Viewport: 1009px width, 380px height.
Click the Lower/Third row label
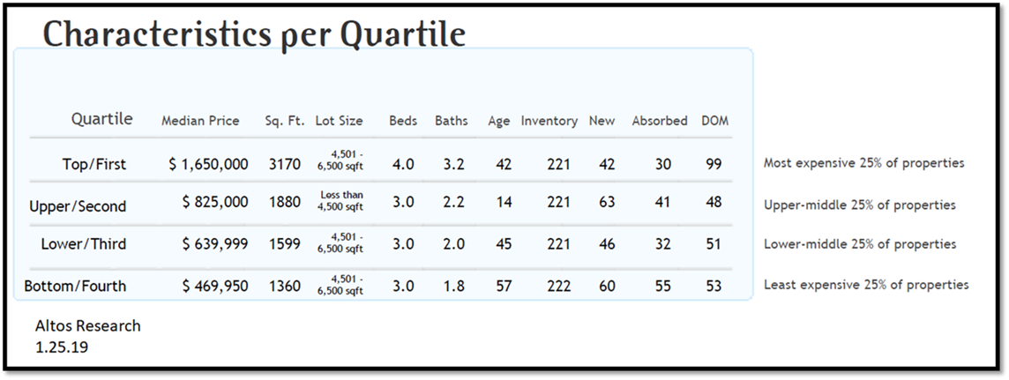point(84,243)
